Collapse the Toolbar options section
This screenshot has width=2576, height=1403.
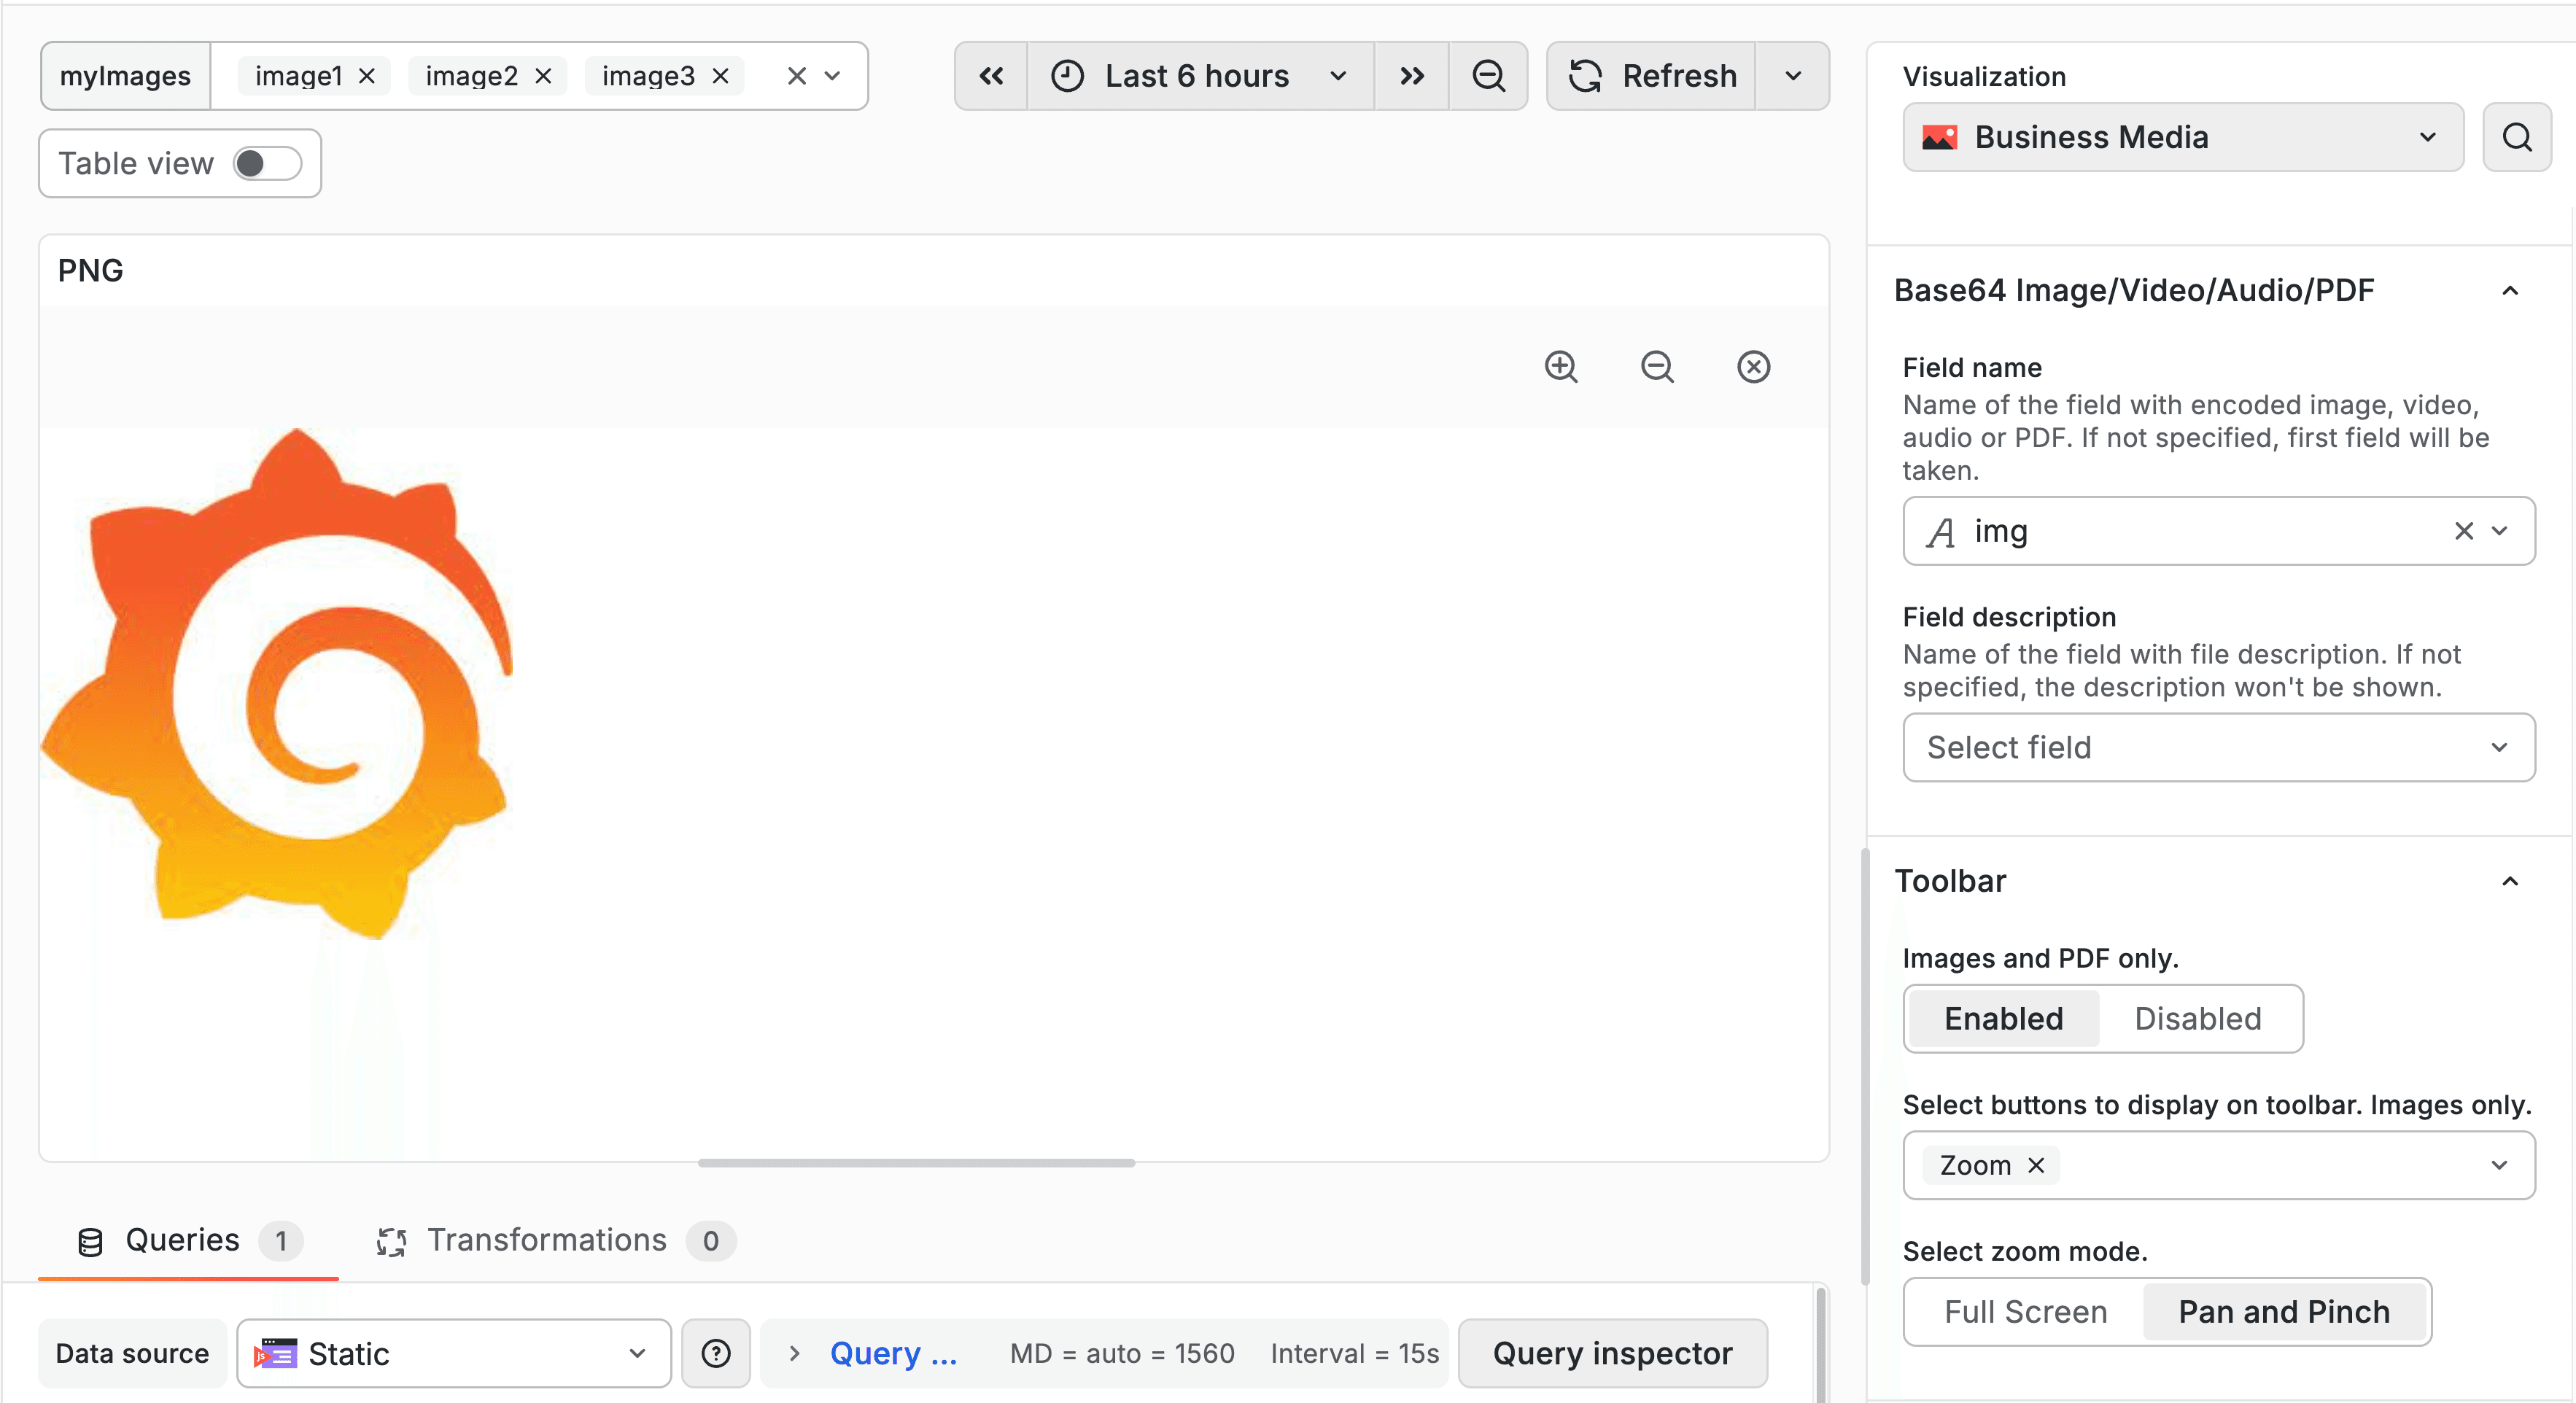pos(2509,881)
